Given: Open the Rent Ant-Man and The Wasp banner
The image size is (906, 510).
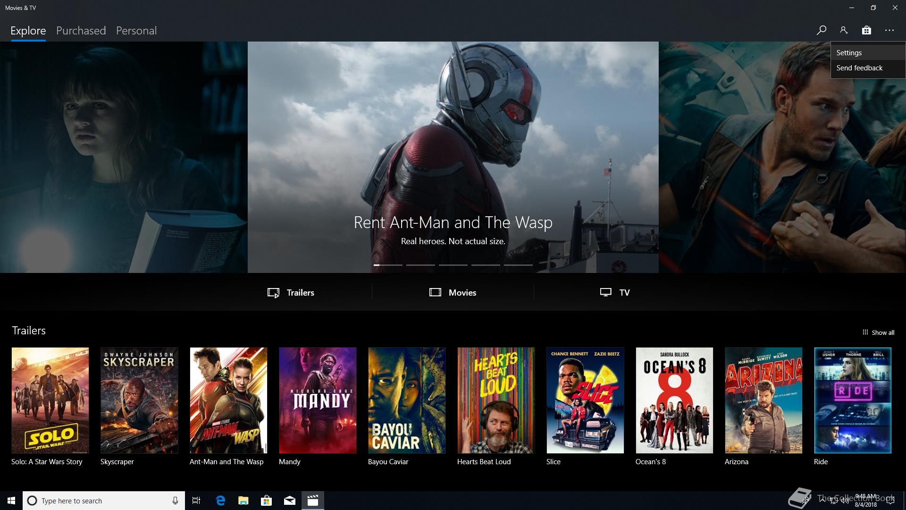Looking at the screenshot, I should click(x=453, y=157).
